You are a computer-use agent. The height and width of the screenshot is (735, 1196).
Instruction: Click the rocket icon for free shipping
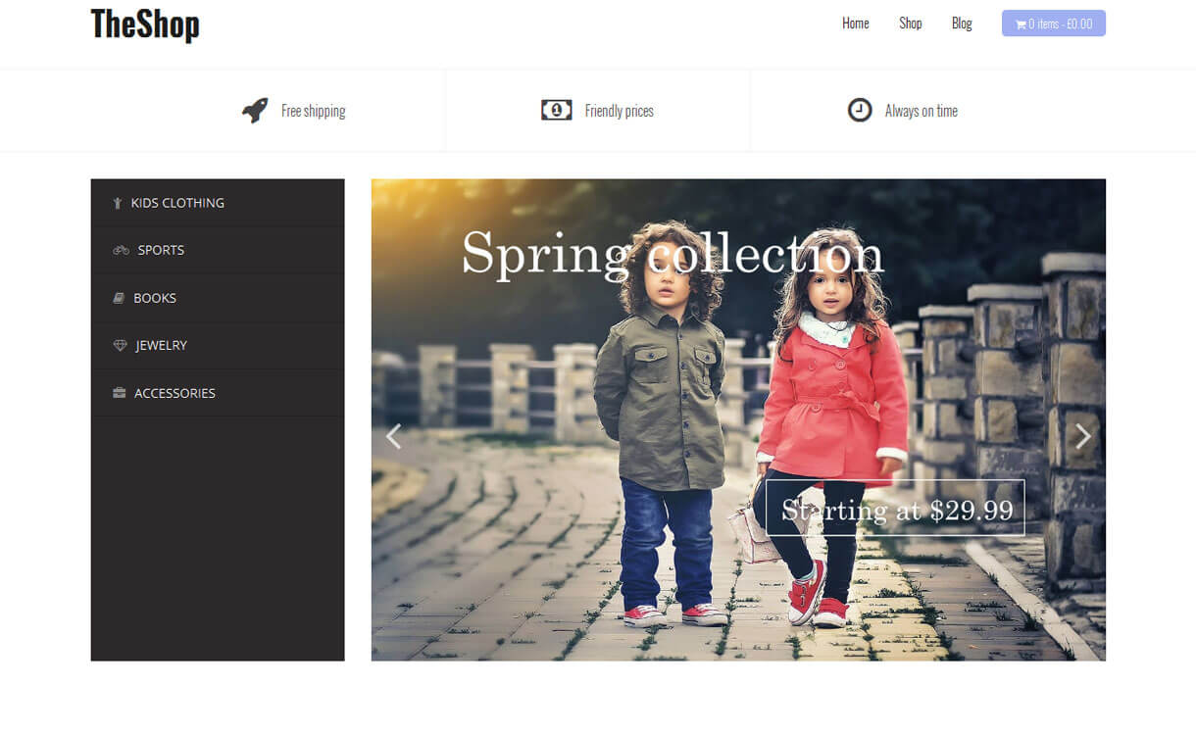(x=255, y=110)
